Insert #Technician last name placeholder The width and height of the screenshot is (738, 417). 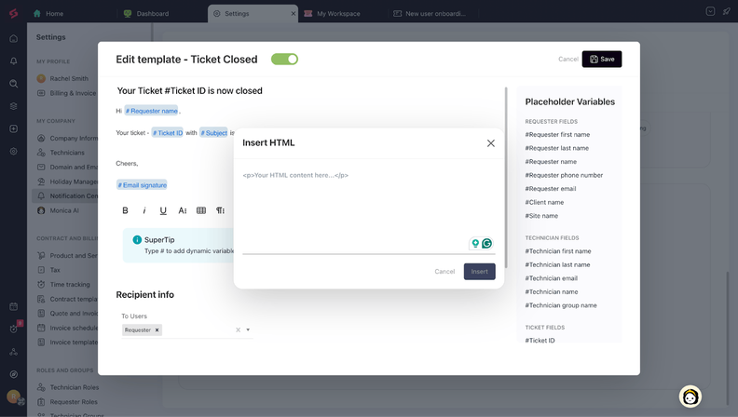pyautogui.click(x=557, y=265)
